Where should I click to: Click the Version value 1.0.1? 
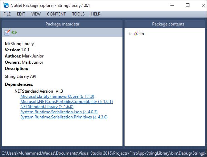coord(25,50)
